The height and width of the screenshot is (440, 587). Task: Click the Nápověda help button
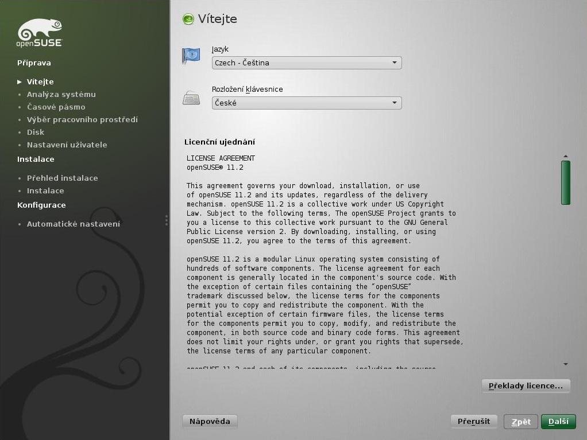click(210, 421)
